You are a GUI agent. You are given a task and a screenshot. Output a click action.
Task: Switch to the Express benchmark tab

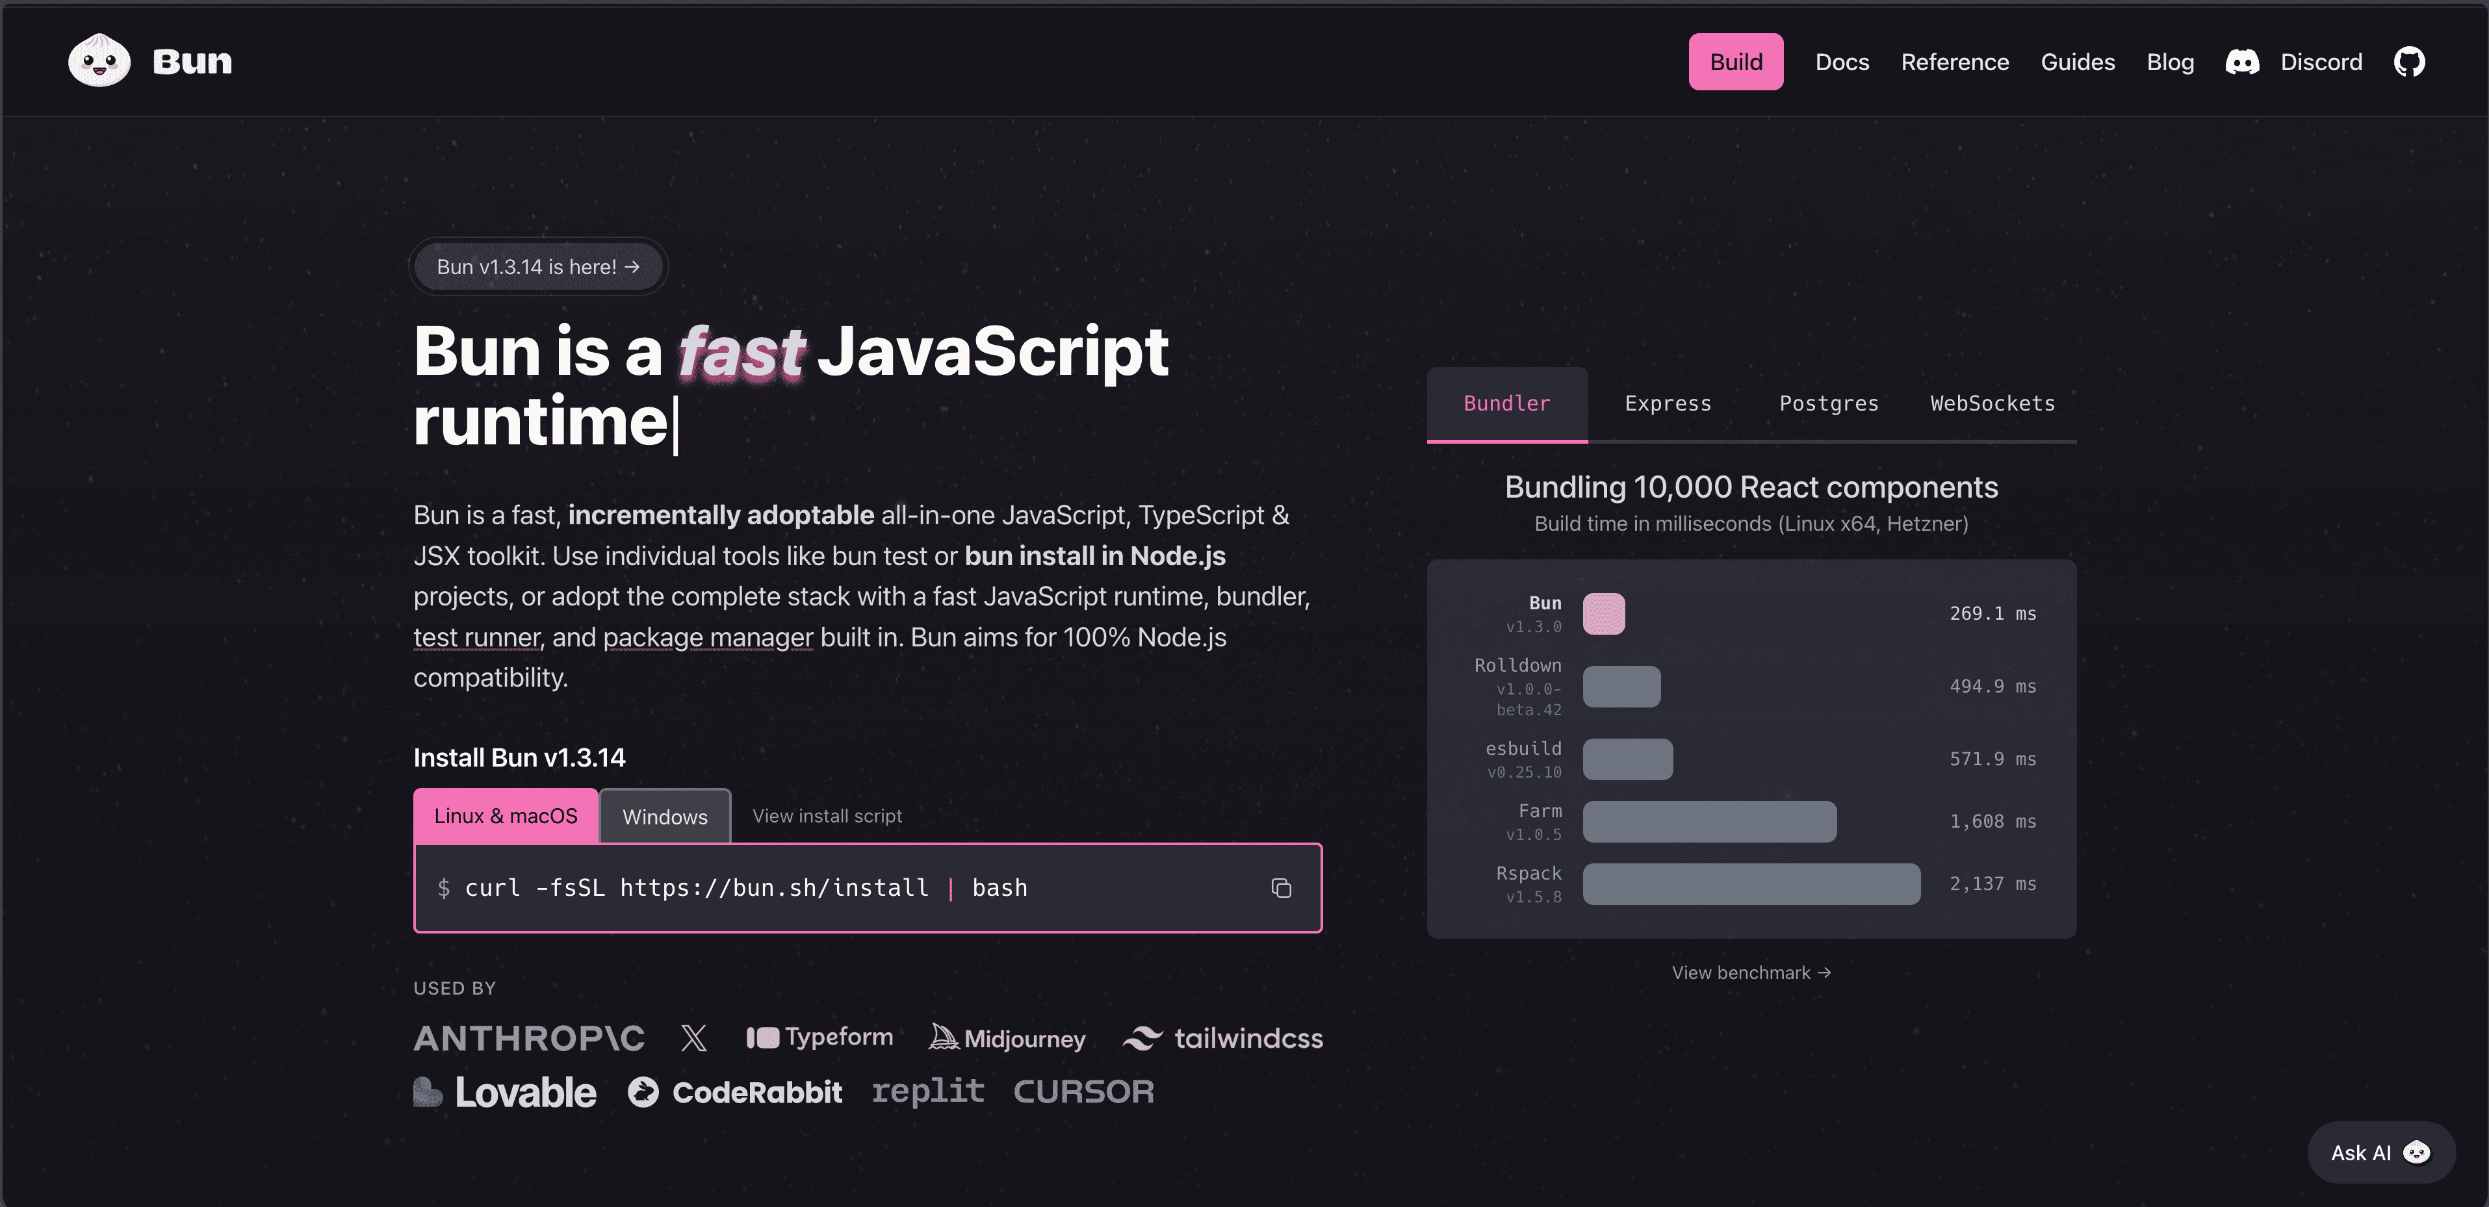(x=1668, y=403)
